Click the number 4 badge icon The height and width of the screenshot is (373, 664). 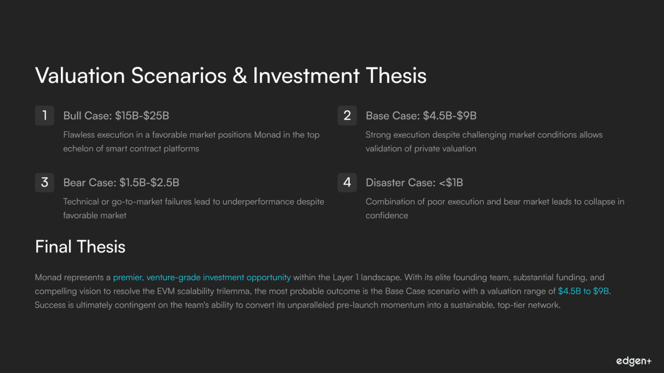click(347, 182)
